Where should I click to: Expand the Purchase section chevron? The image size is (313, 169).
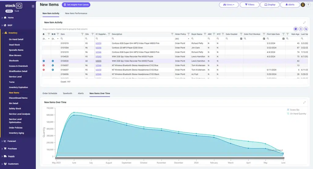click(2, 149)
